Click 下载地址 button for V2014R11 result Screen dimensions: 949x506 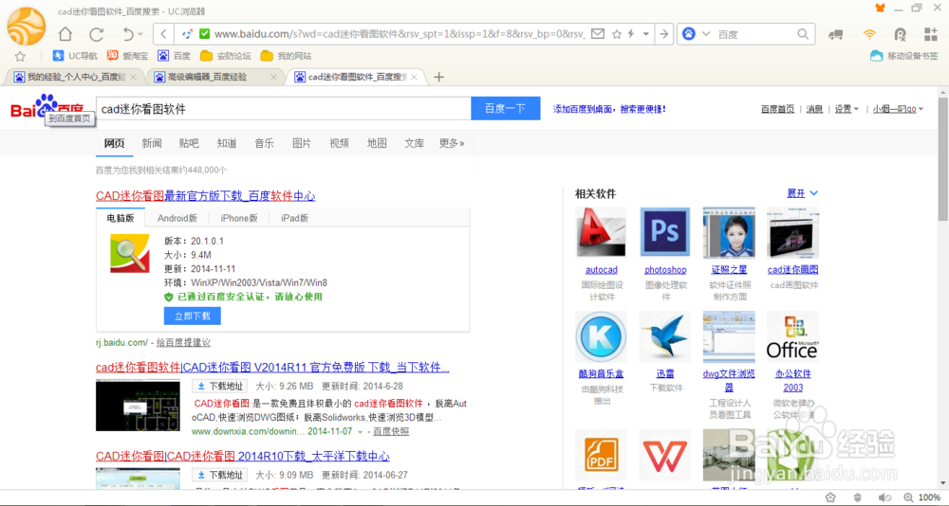click(x=220, y=387)
